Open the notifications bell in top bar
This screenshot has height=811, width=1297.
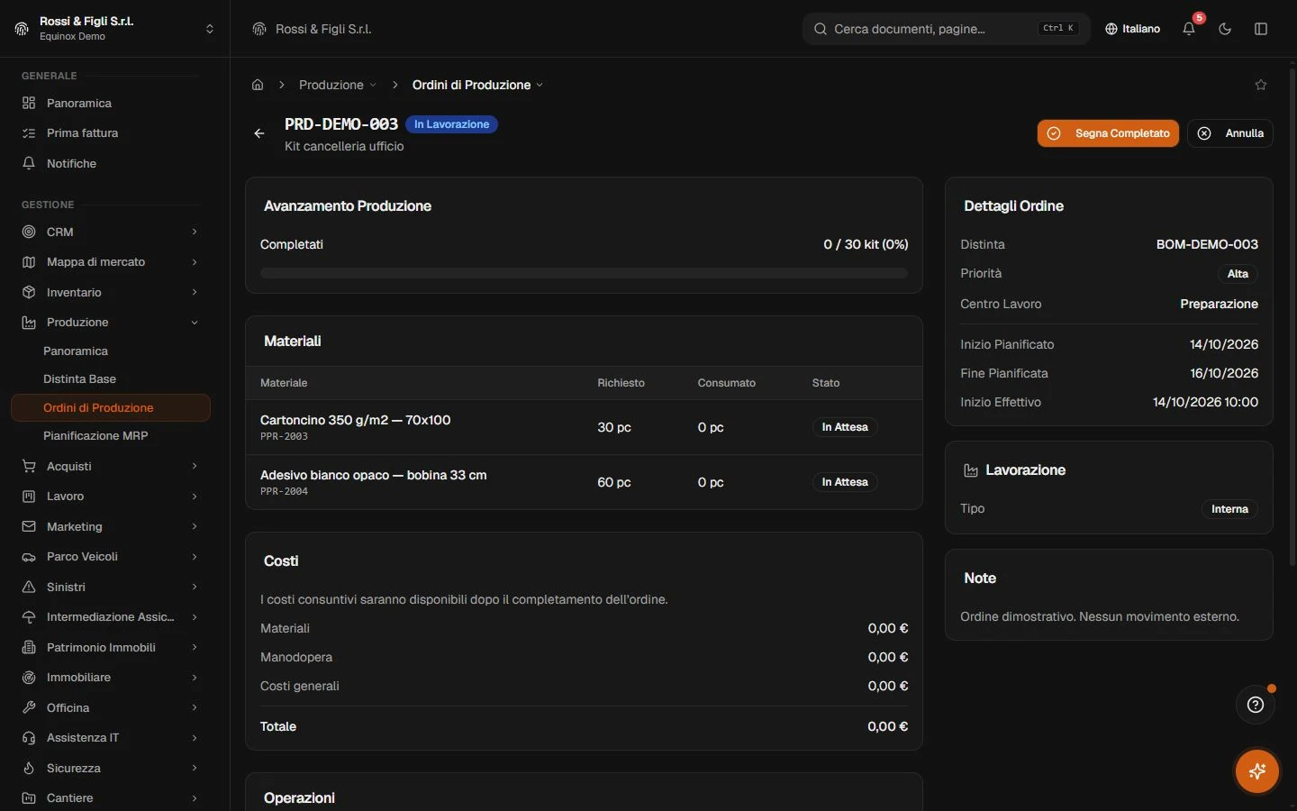click(x=1189, y=29)
